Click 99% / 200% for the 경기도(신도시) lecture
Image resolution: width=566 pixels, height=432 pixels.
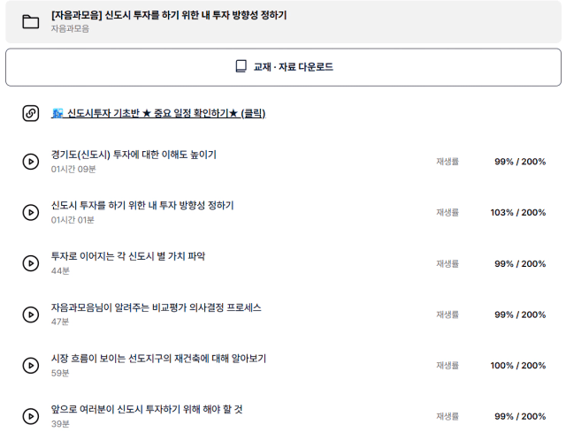click(520, 162)
